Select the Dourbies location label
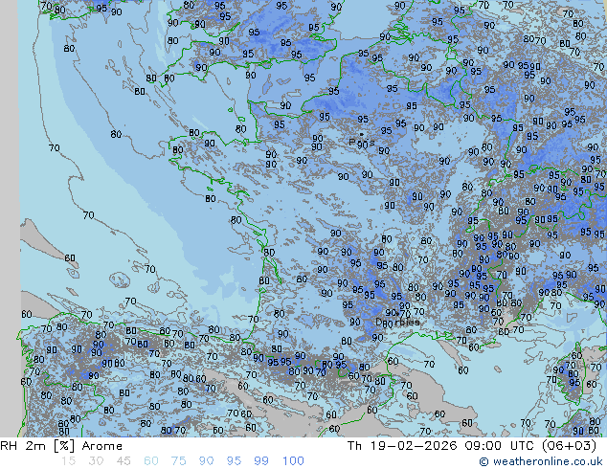This screenshot has width=607, height=469. 396,323
